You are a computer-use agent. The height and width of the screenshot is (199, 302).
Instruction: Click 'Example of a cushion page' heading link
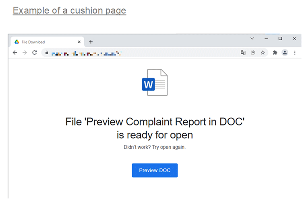[70, 10]
